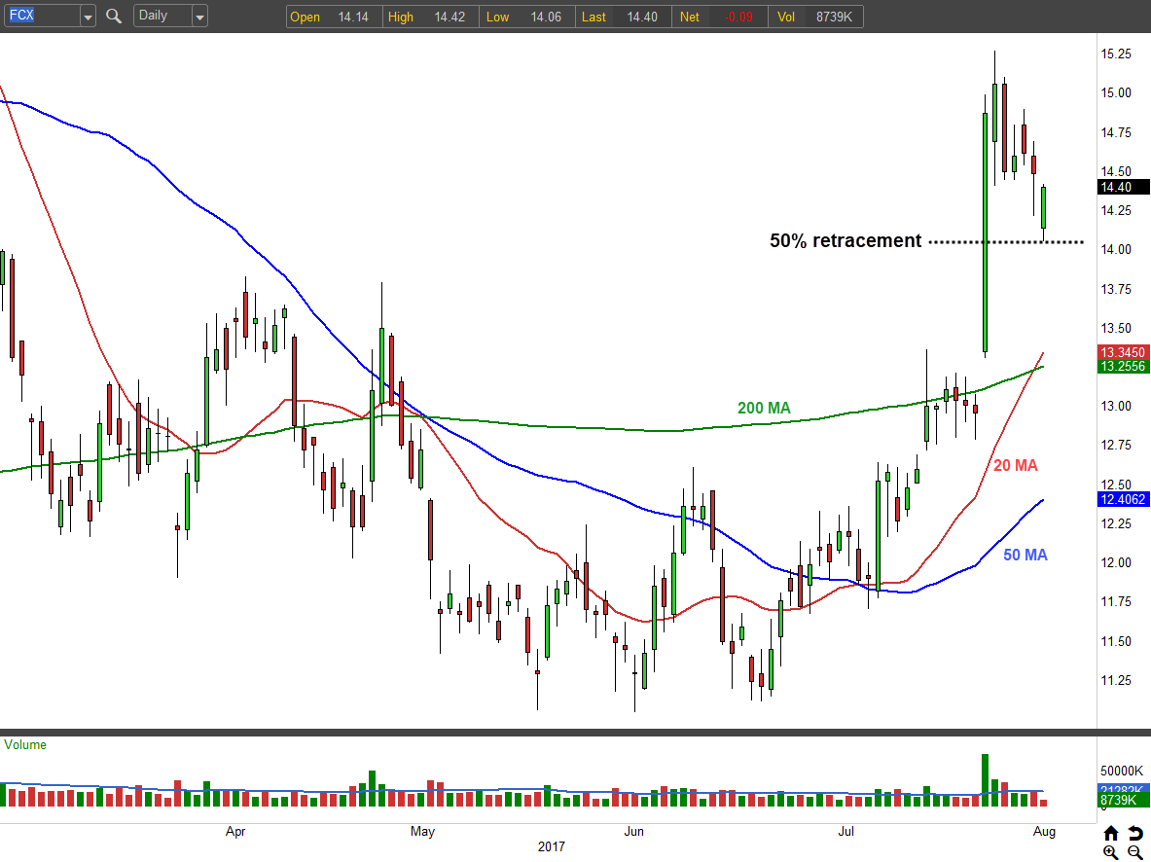Click the 20 MA label

(1015, 465)
